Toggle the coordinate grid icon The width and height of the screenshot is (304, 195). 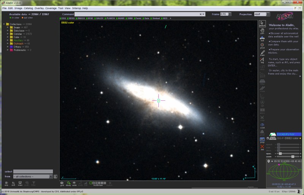click(x=62, y=183)
